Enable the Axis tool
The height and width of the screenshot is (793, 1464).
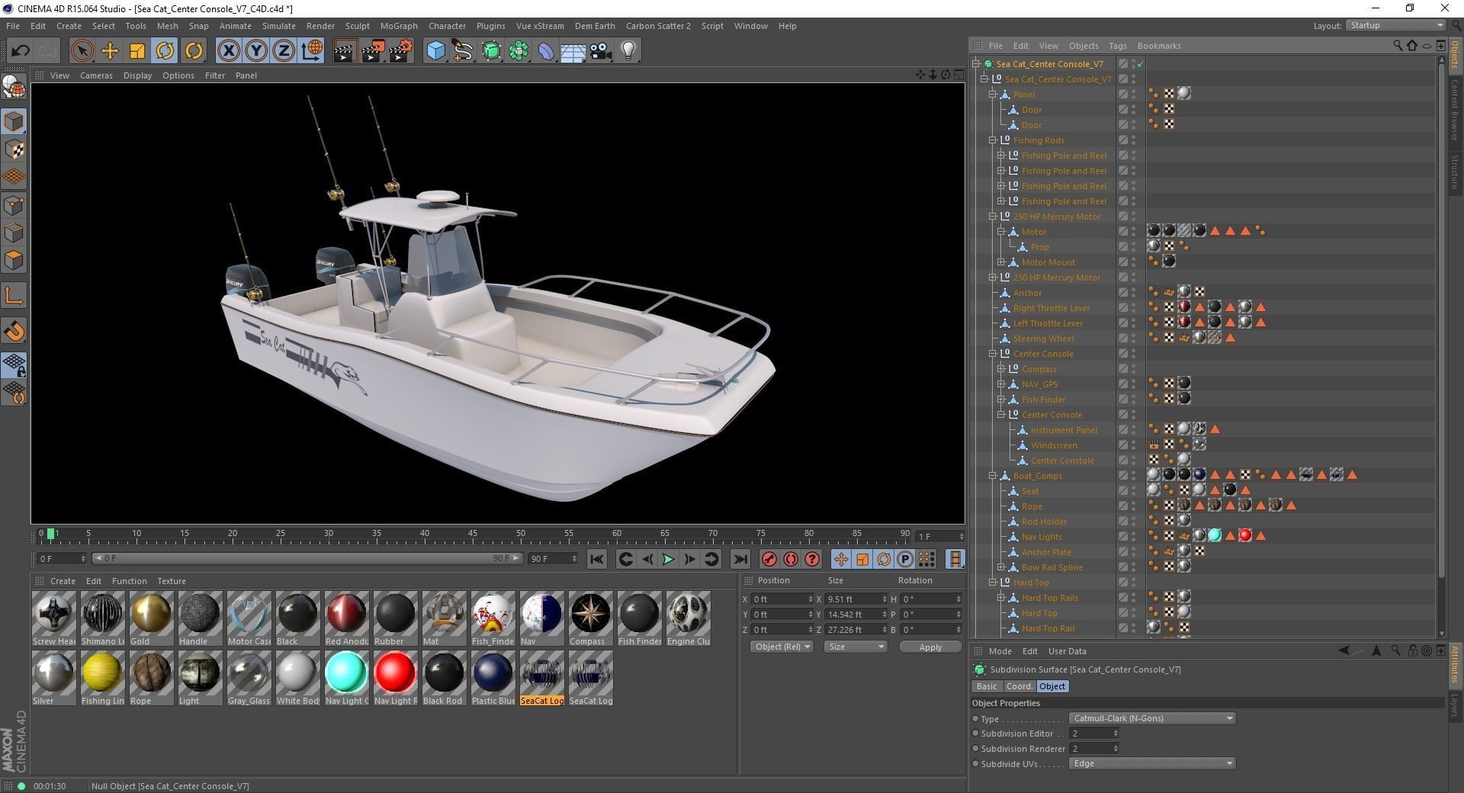[x=14, y=296]
